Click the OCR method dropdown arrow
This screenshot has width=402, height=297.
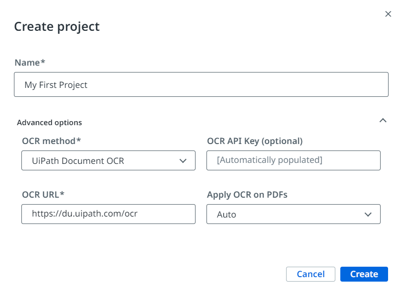[183, 161]
